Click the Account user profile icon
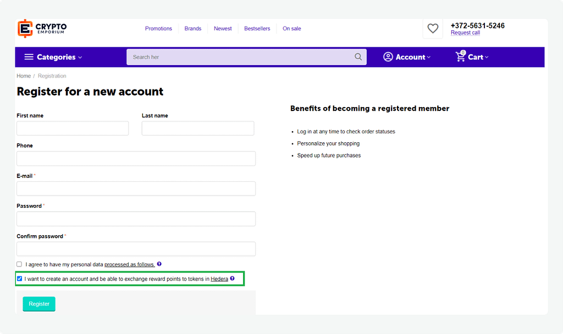563x334 pixels. [388, 57]
